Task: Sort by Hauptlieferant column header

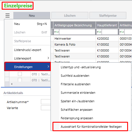Action: (x=107, y=25)
